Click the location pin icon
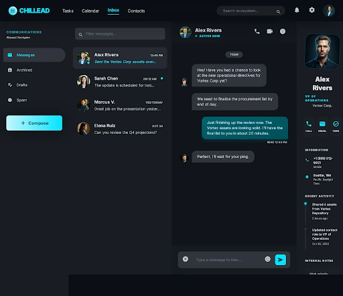Screen dimensions: 343x296 307,177
